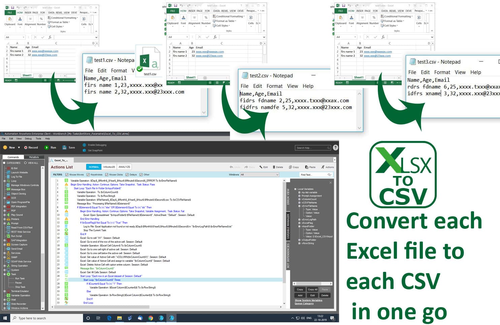500x325 pixels.
Task: Select the Send Email command
Action: click(15, 249)
